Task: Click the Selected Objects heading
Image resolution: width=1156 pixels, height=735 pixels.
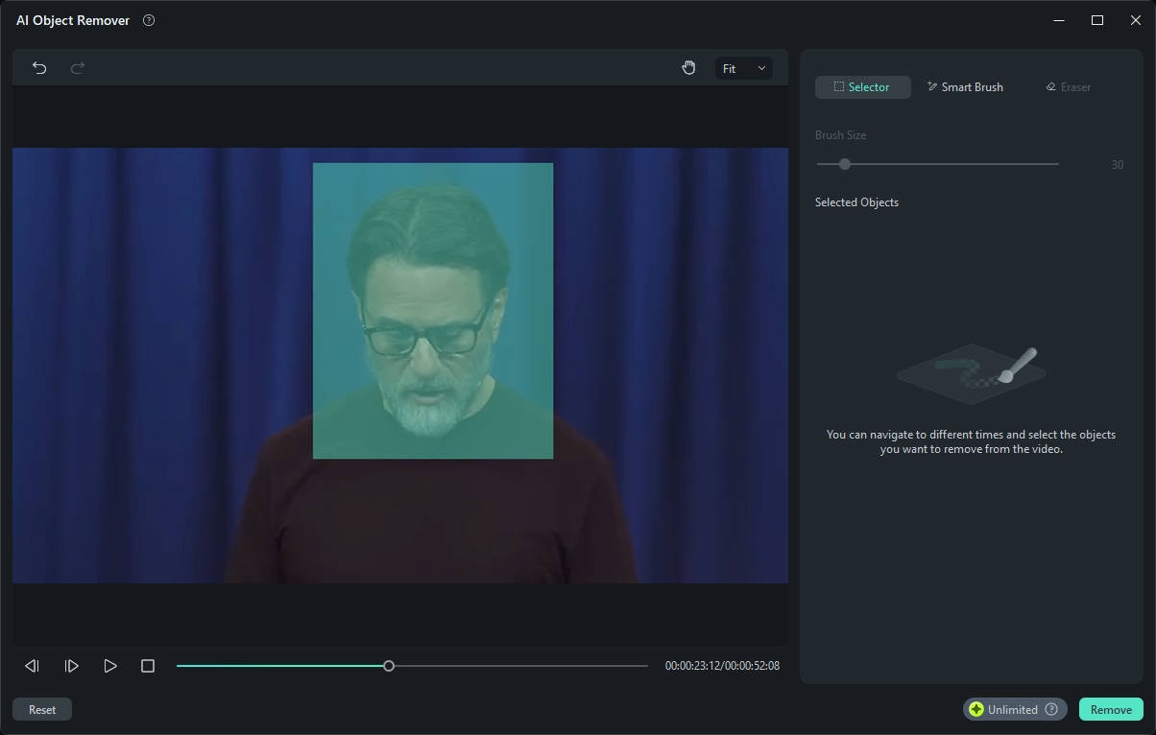Action: (856, 202)
